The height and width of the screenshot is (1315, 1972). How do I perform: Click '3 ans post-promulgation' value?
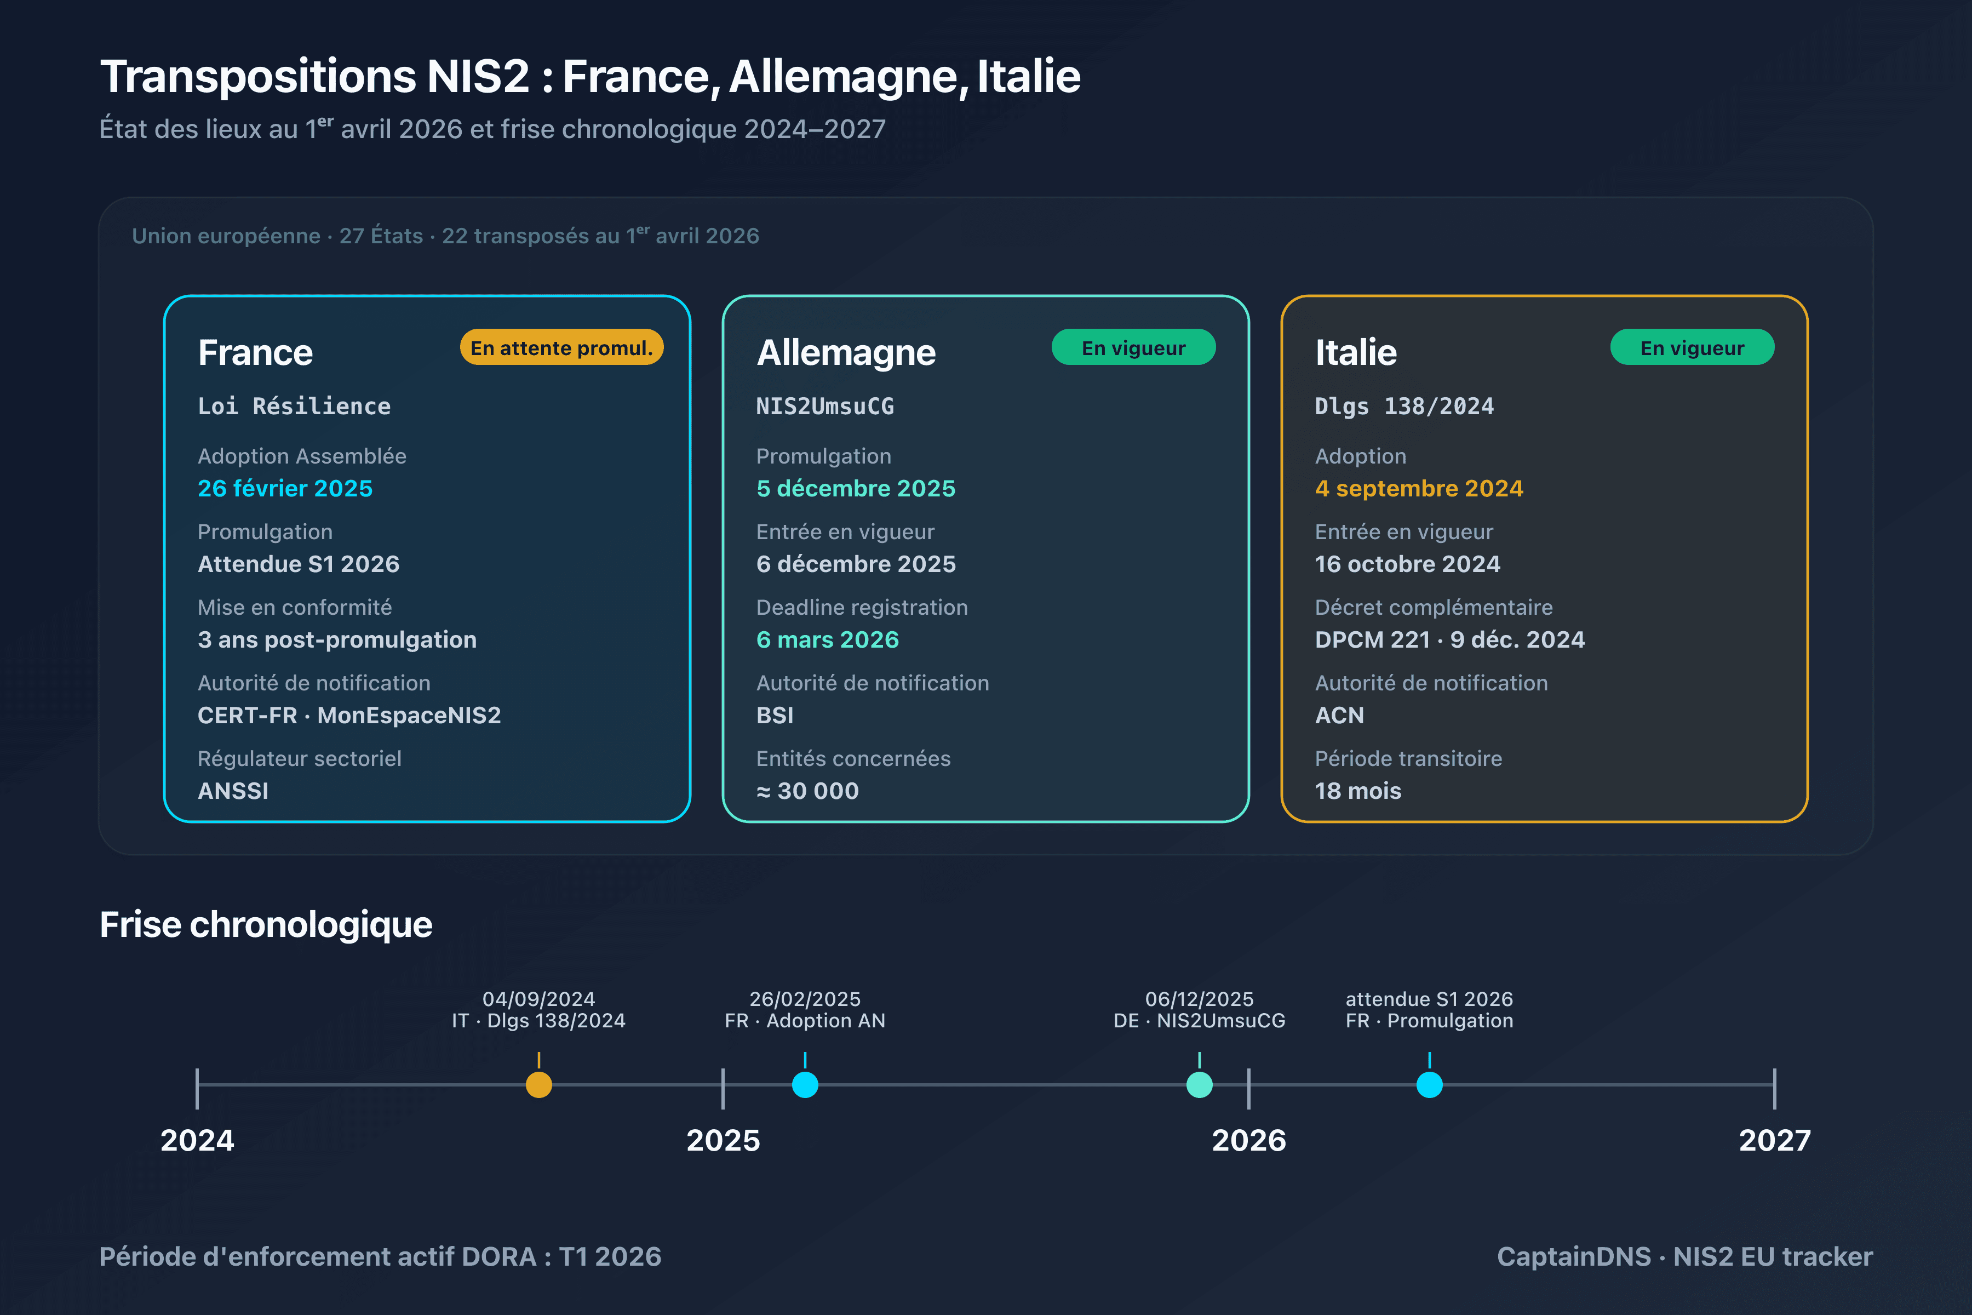coord(337,640)
